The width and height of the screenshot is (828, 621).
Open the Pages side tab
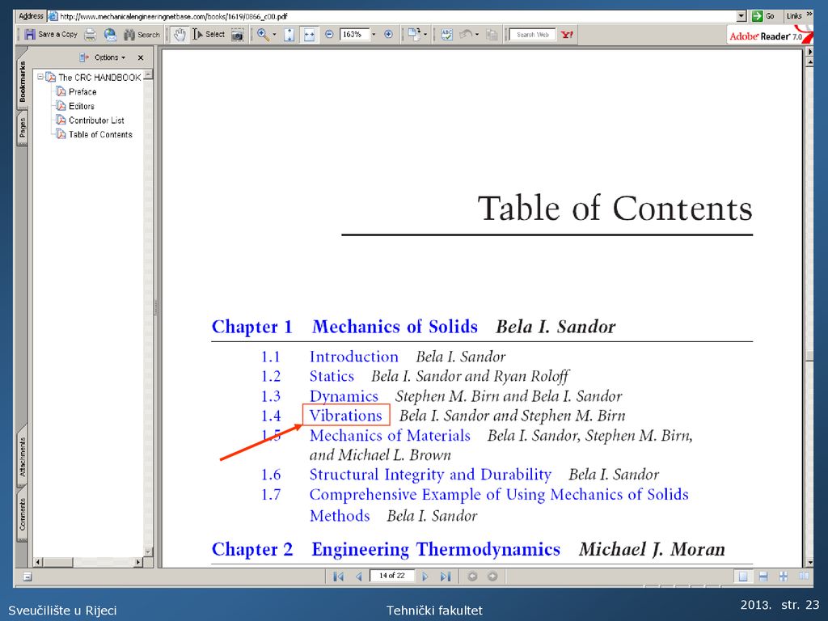[22, 128]
